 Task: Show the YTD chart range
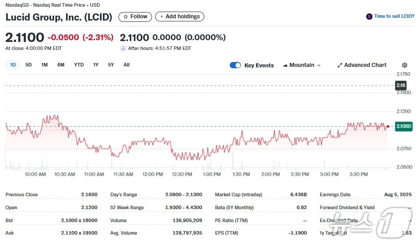pyautogui.click(x=79, y=65)
